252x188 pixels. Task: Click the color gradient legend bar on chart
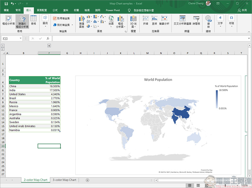point(217,99)
